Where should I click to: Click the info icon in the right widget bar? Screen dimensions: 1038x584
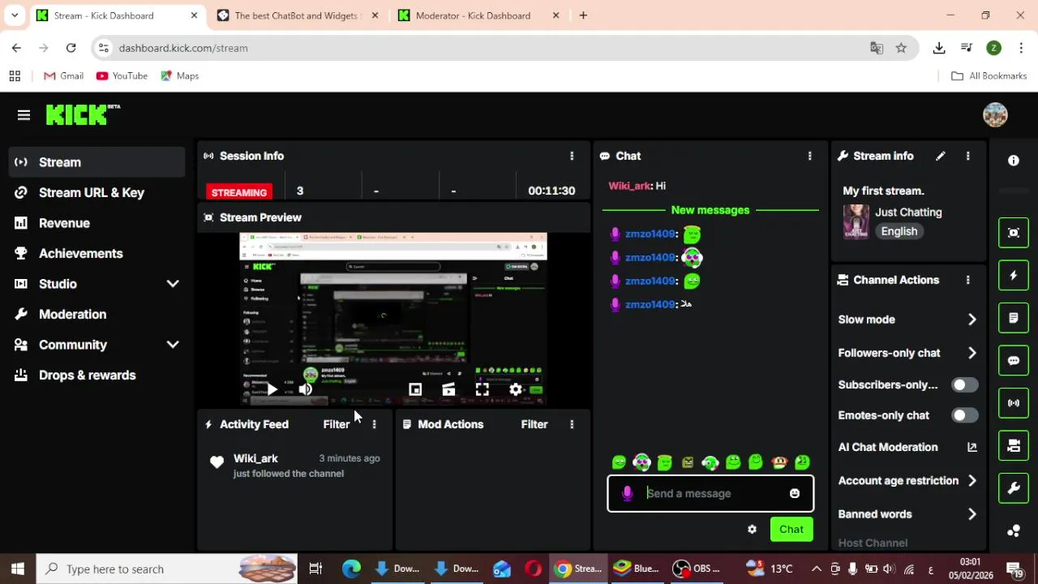click(x=1014, y=161)
